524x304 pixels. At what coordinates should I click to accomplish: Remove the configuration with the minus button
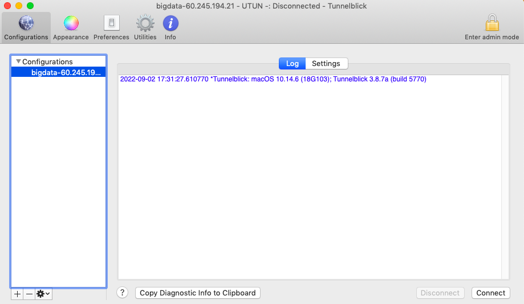(30, 294)
